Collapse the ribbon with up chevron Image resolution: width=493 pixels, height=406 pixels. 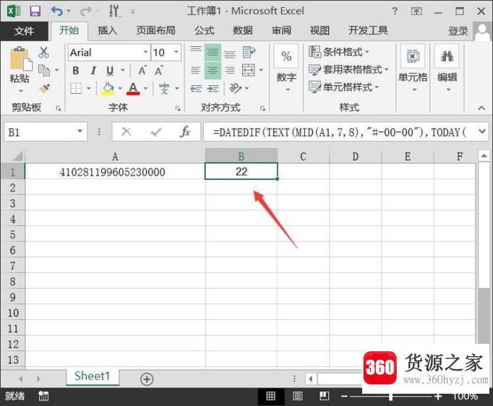pyautogui.click(x=481, y=108)
